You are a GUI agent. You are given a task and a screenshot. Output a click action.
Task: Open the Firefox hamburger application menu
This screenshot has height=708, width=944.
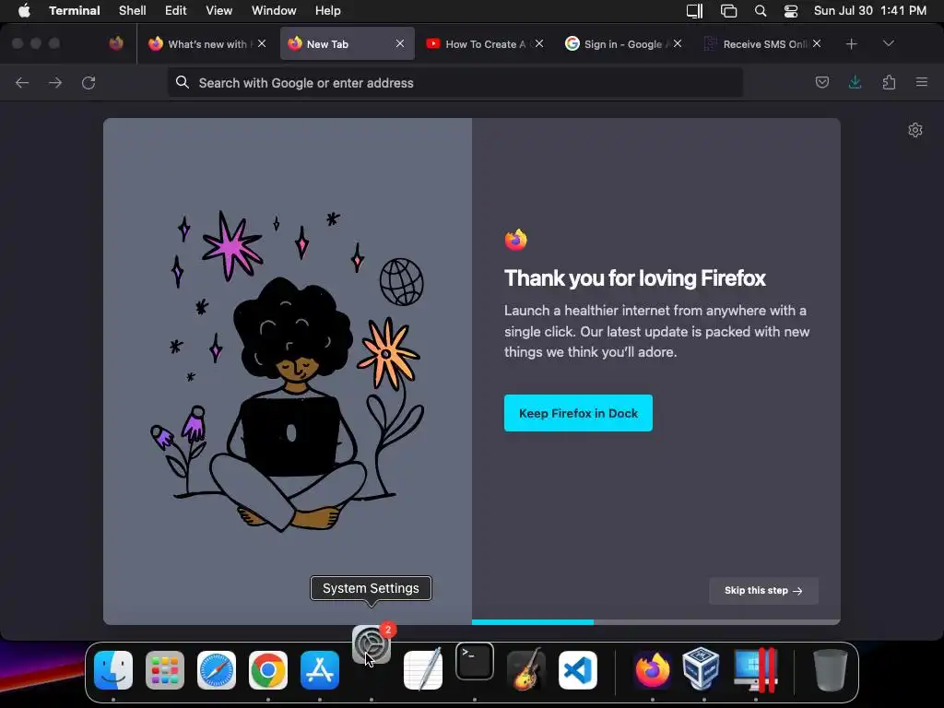922,82
